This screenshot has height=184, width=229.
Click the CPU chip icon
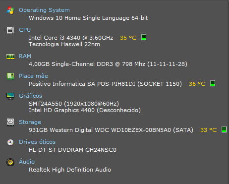(10, 30)
